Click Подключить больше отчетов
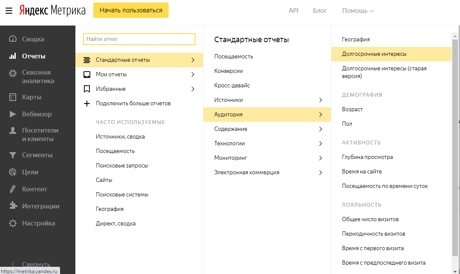Image resolution: width=460 pixels, height=274 pixels. pos(133,103)
